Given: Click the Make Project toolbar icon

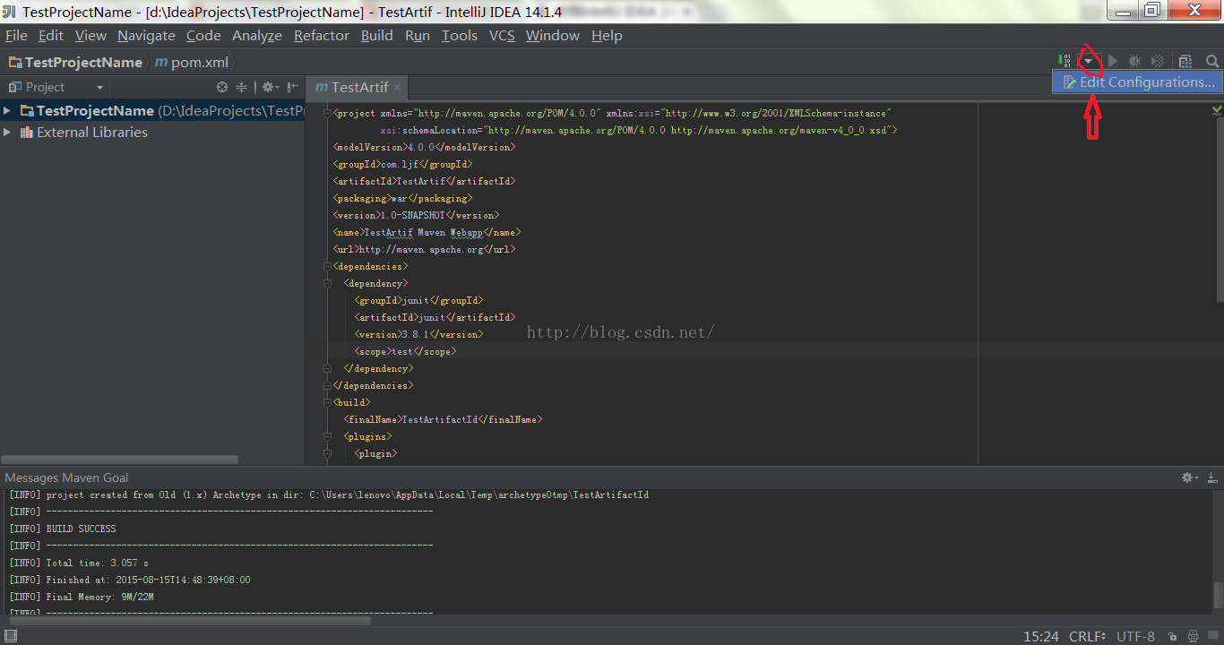Looking at the screenshot, I should [x=1065, y=61].
